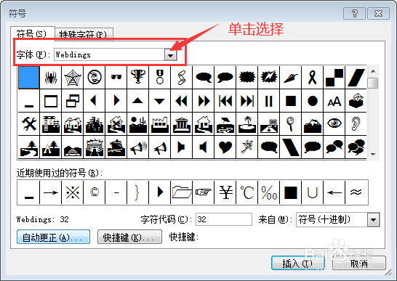Select the ear symbol

356,124
